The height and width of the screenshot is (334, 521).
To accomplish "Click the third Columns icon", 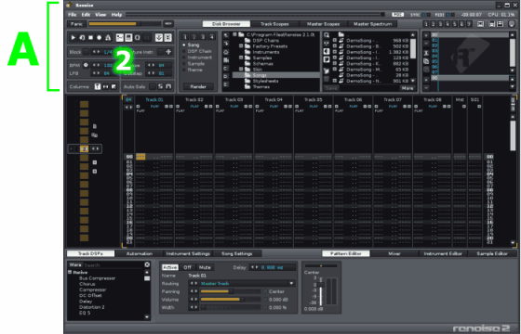I will click(114, 86).
